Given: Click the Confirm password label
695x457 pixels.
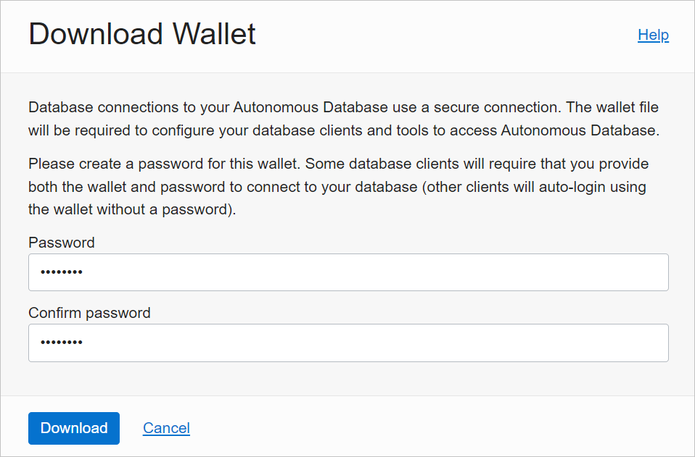Looking at the screenshot, I should (x=89, y=313).
